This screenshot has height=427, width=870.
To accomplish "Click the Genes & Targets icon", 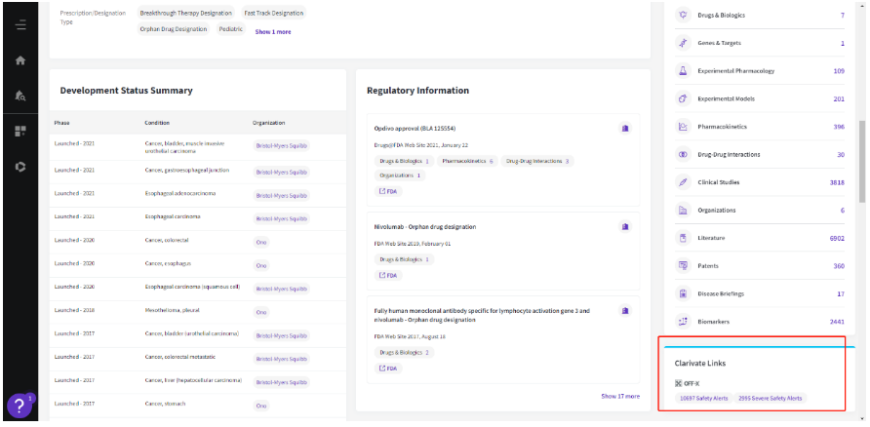I will coord(683,43).
